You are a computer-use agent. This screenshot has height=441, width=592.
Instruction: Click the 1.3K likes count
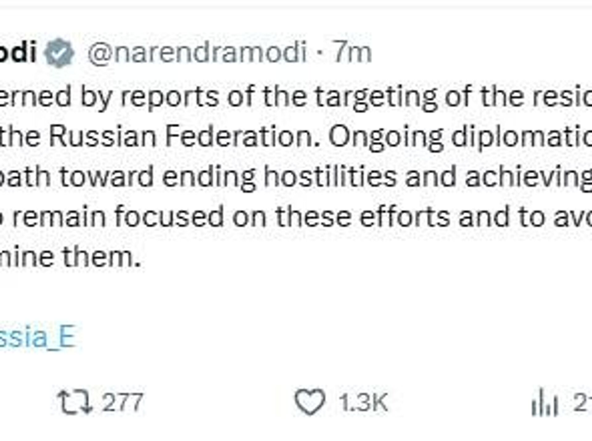[363, 402]
